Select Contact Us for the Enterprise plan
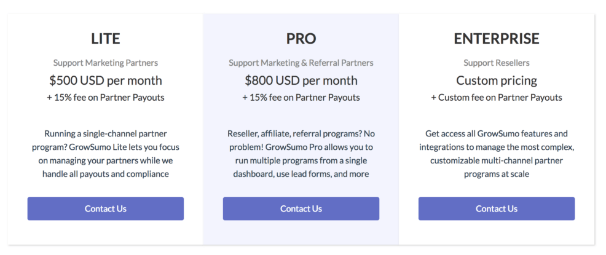 [x=496, y=209]
